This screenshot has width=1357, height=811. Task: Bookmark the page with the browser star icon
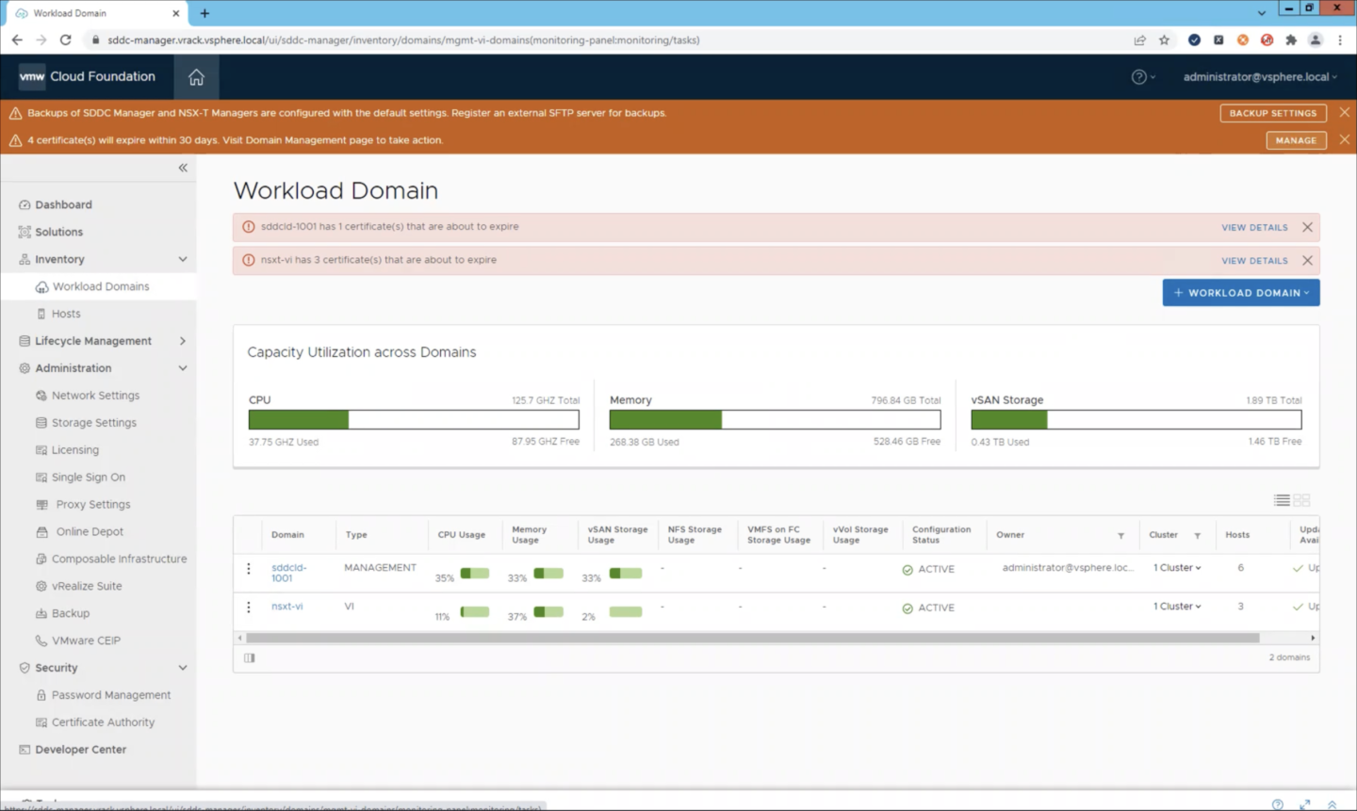tap(1165, 40)
